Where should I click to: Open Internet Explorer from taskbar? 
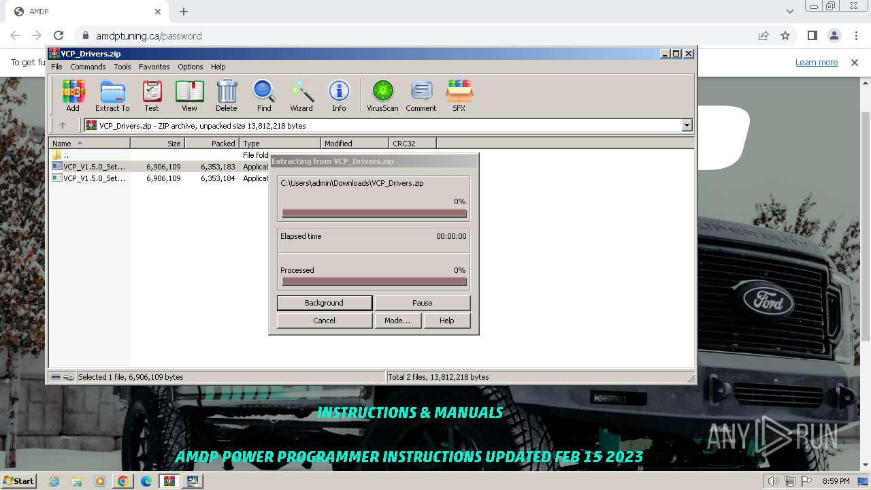(54, 481)
